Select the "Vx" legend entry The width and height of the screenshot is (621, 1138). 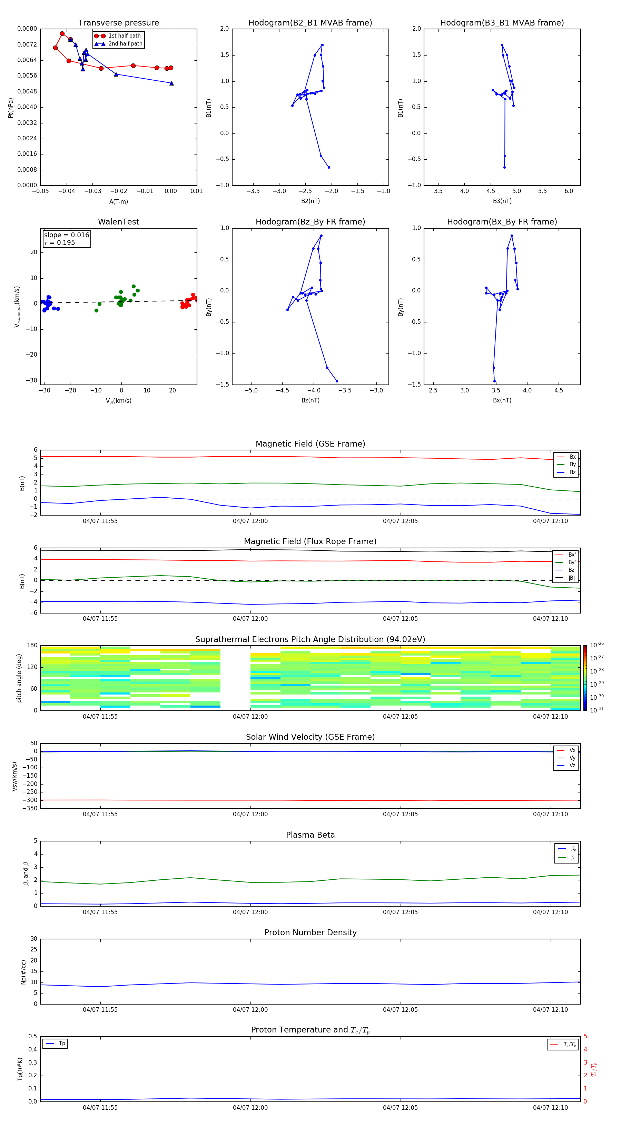566,750
